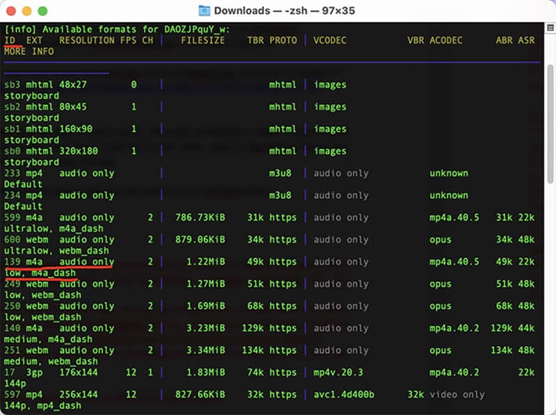Click the 3.34MiB file size value
Viewport: 556px width, 415px height.
pyautogui.click(x=203, y=350)
